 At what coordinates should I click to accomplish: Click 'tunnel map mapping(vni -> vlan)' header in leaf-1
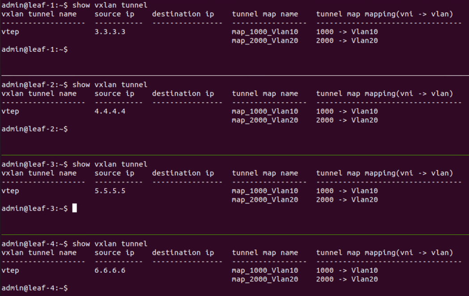tap(384, 14)
